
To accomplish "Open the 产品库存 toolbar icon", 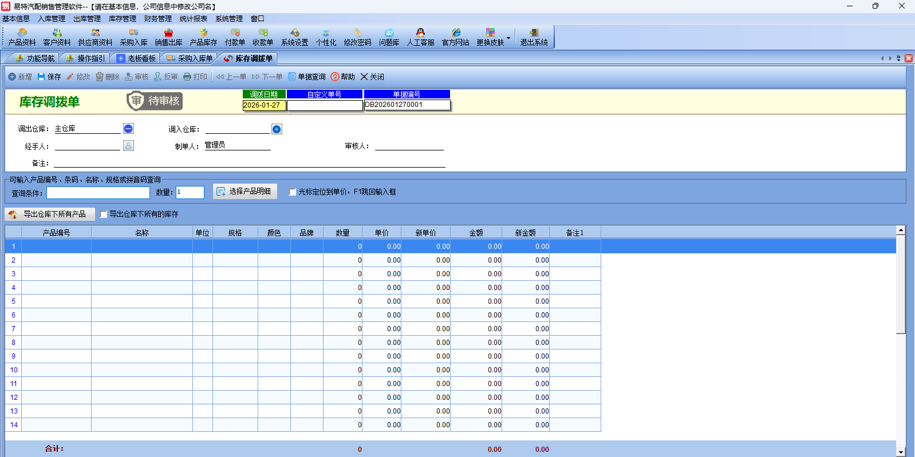I will [x=203, y=37].
